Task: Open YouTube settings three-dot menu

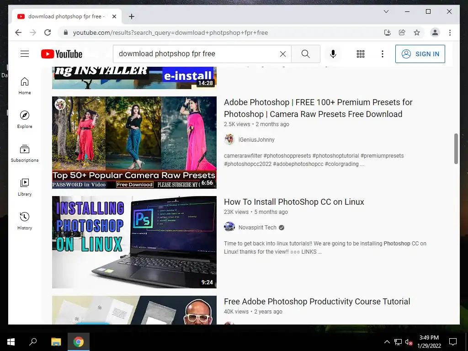Action: click(383, 54)
